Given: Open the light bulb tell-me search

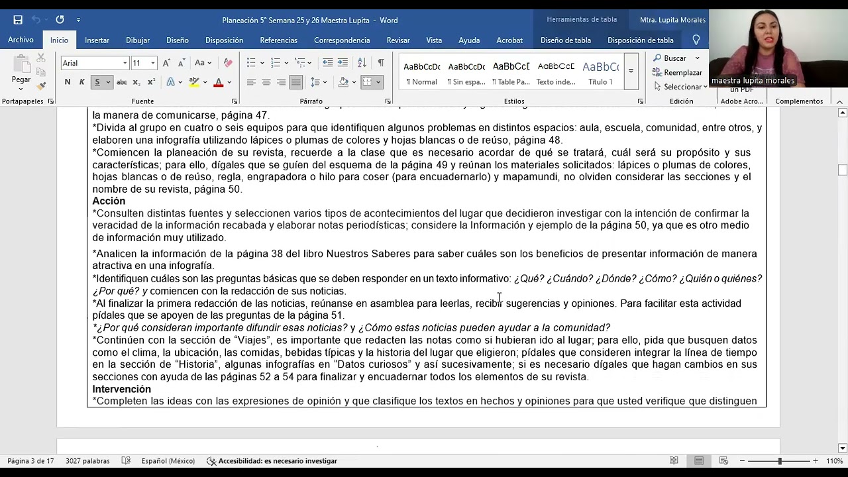Looking at the screenshot, I should point(696,40).
